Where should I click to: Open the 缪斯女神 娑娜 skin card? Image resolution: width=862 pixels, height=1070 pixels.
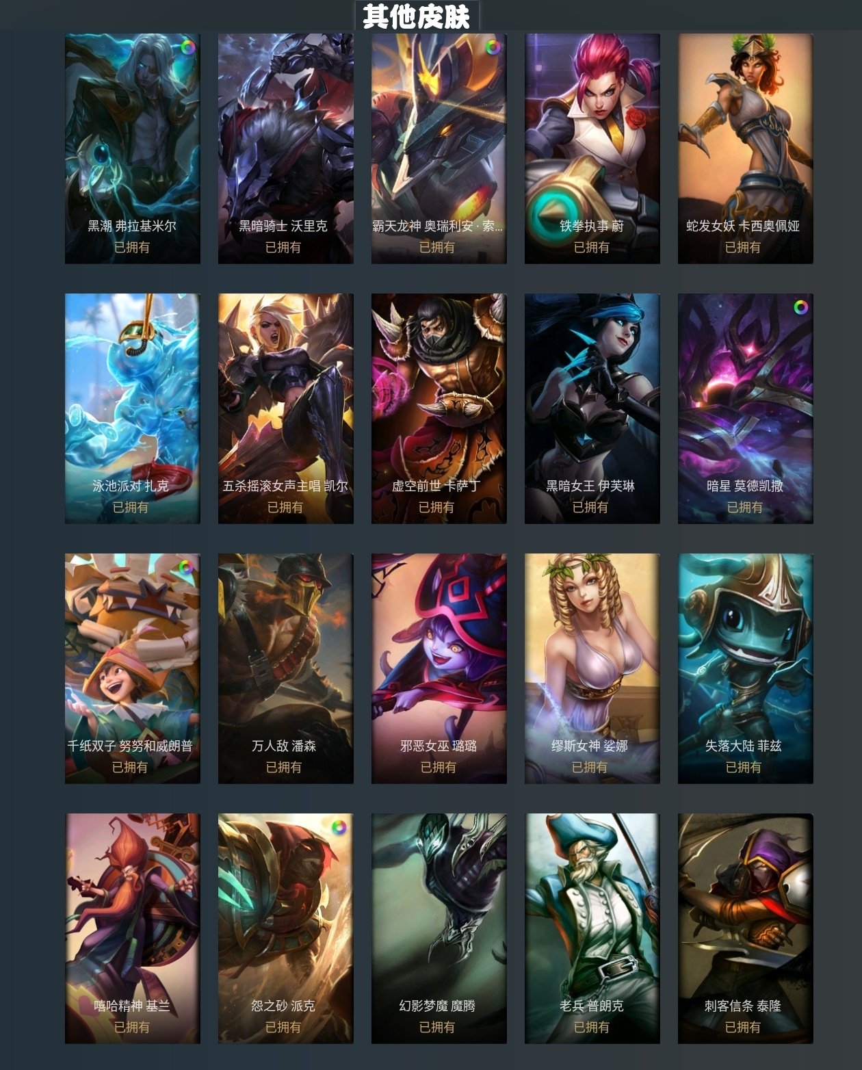592,668
